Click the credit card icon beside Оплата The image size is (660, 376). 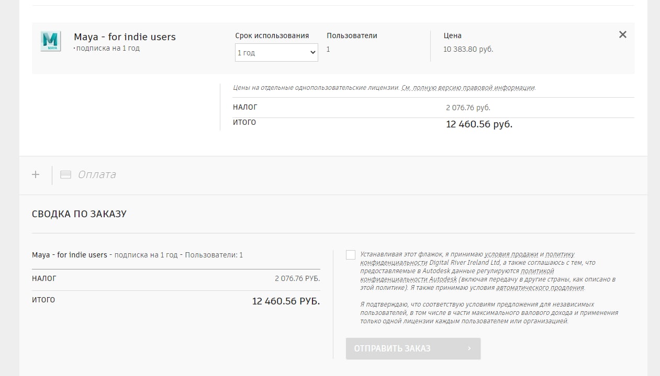65,175
